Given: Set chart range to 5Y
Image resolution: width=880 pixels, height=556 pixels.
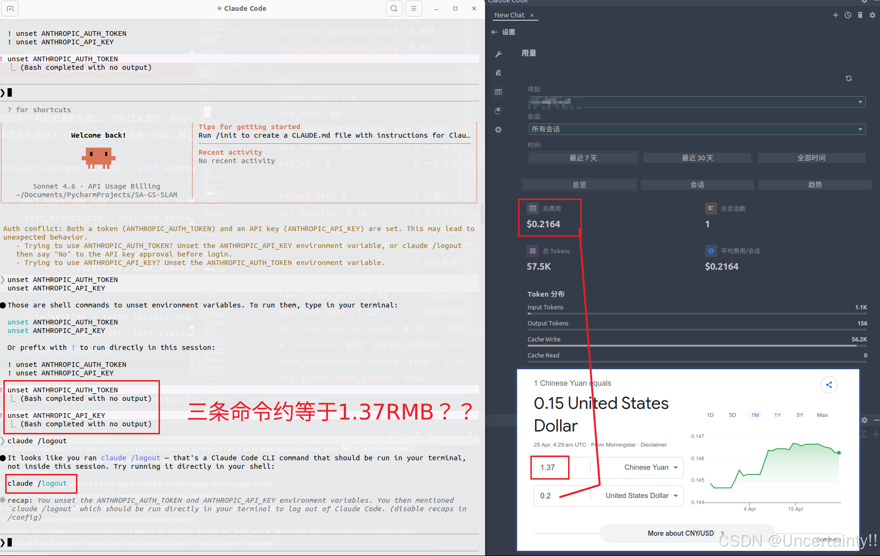Looking at the screenshot, I should (800, 415).
